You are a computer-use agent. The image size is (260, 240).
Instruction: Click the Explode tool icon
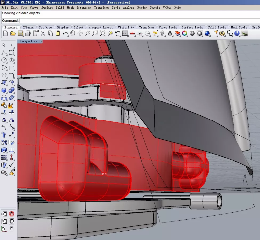[11, 106]
